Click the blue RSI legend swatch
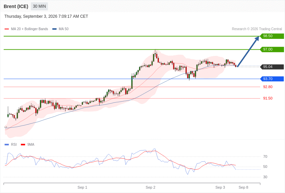 point(7,144)
